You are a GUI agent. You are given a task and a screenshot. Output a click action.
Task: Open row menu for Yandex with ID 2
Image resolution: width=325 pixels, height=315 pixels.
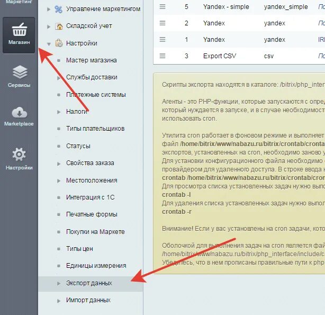[162, 23]
